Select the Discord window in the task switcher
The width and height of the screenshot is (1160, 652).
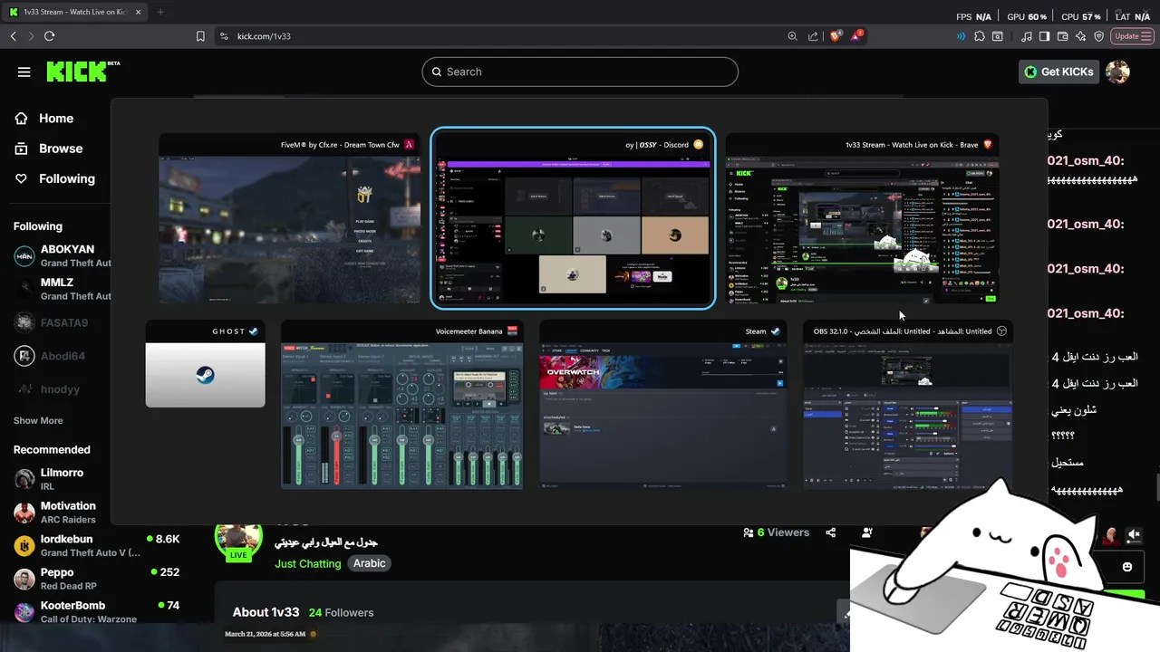573,218
